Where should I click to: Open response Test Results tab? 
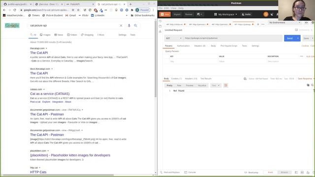[206, 79]
